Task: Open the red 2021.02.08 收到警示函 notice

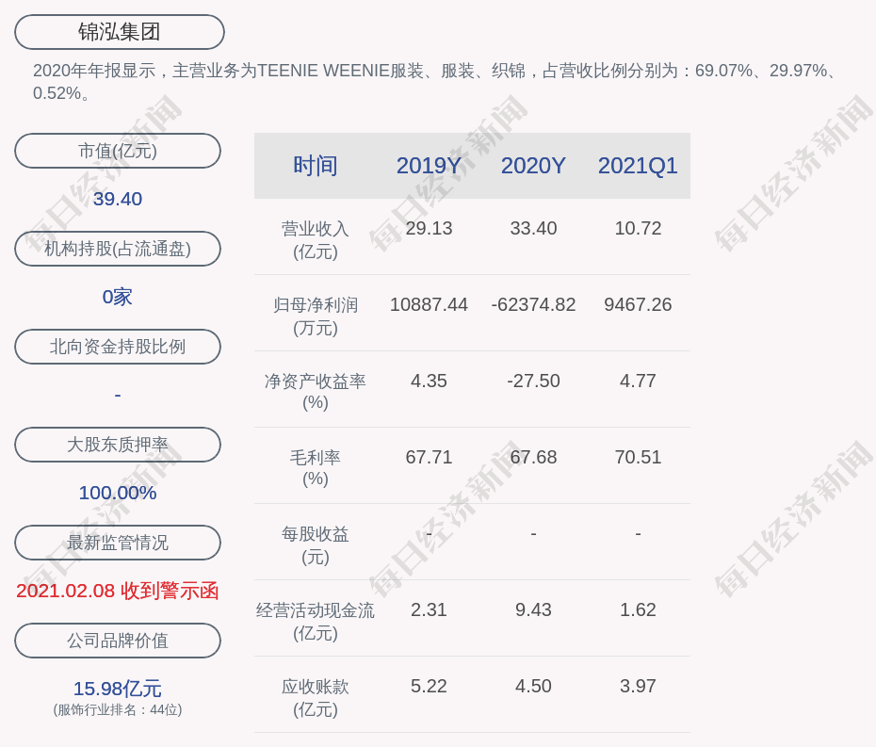Action: coord(118,591)
